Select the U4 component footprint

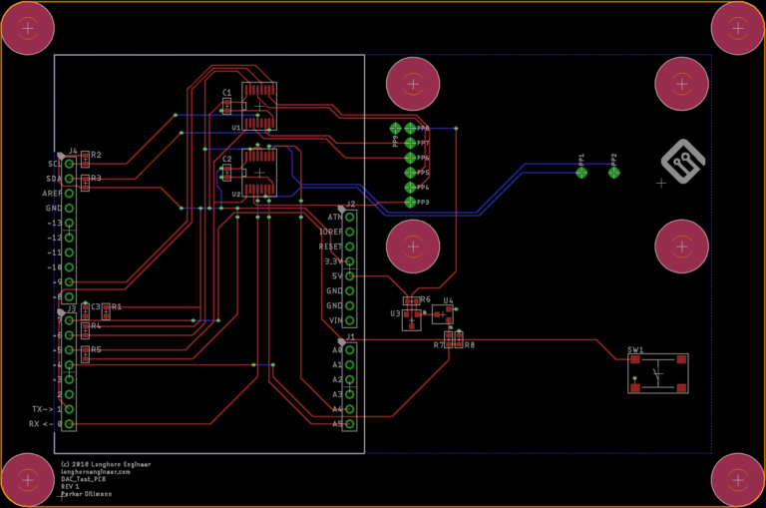pyautogui.click(x=442, y=314)
